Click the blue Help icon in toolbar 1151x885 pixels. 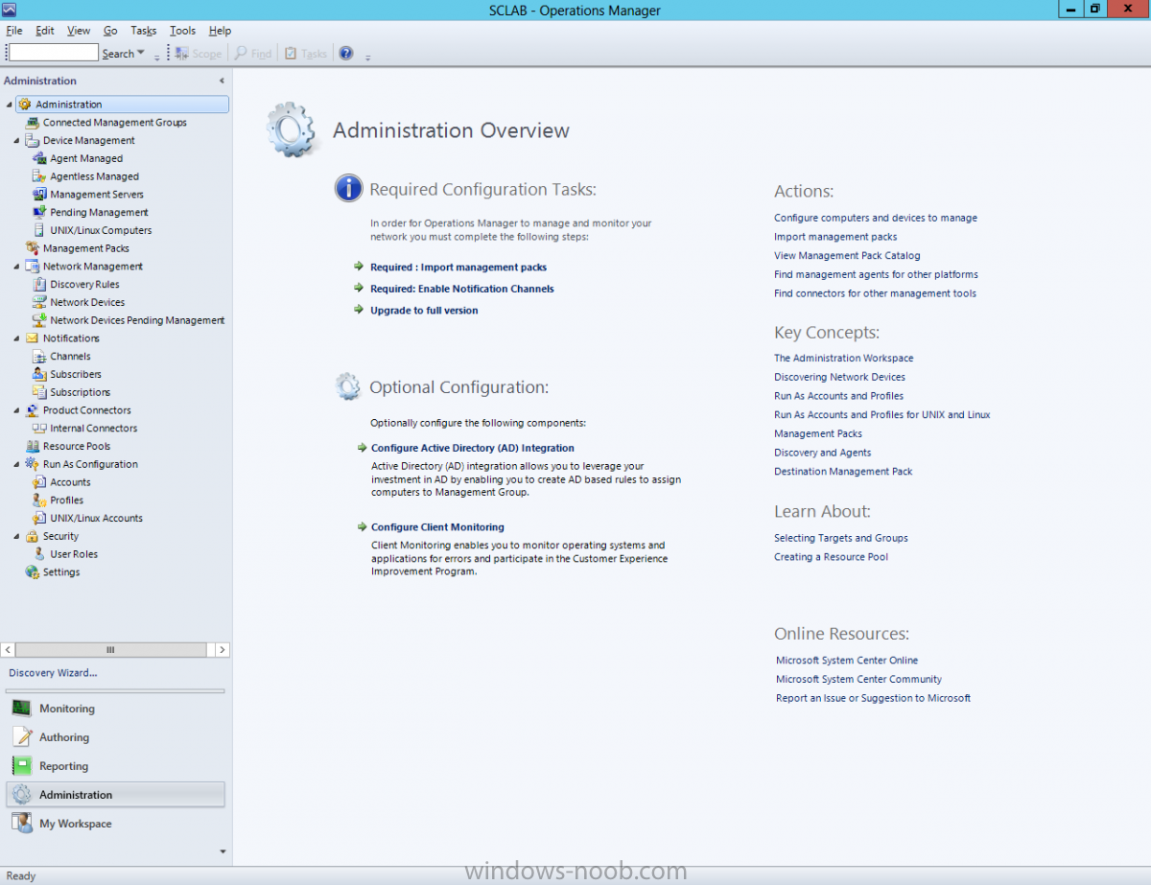[x=346, y=54]
